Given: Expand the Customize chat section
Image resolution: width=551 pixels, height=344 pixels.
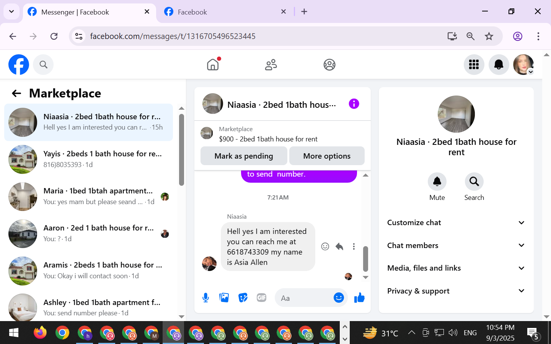Looking at the screenshot, I should [456, 222].
